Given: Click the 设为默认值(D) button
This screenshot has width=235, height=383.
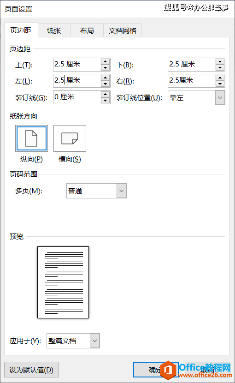Looking at the screenshot, I should 31,370.
